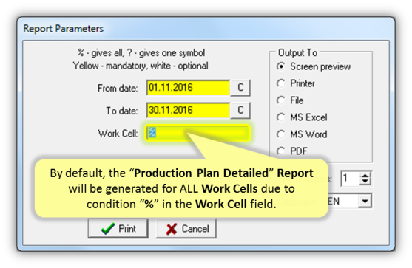This screenshot has width=412, height=268.
Task: Clear To date with its C button
Action: pyautogui.click(x=240, y=110)
